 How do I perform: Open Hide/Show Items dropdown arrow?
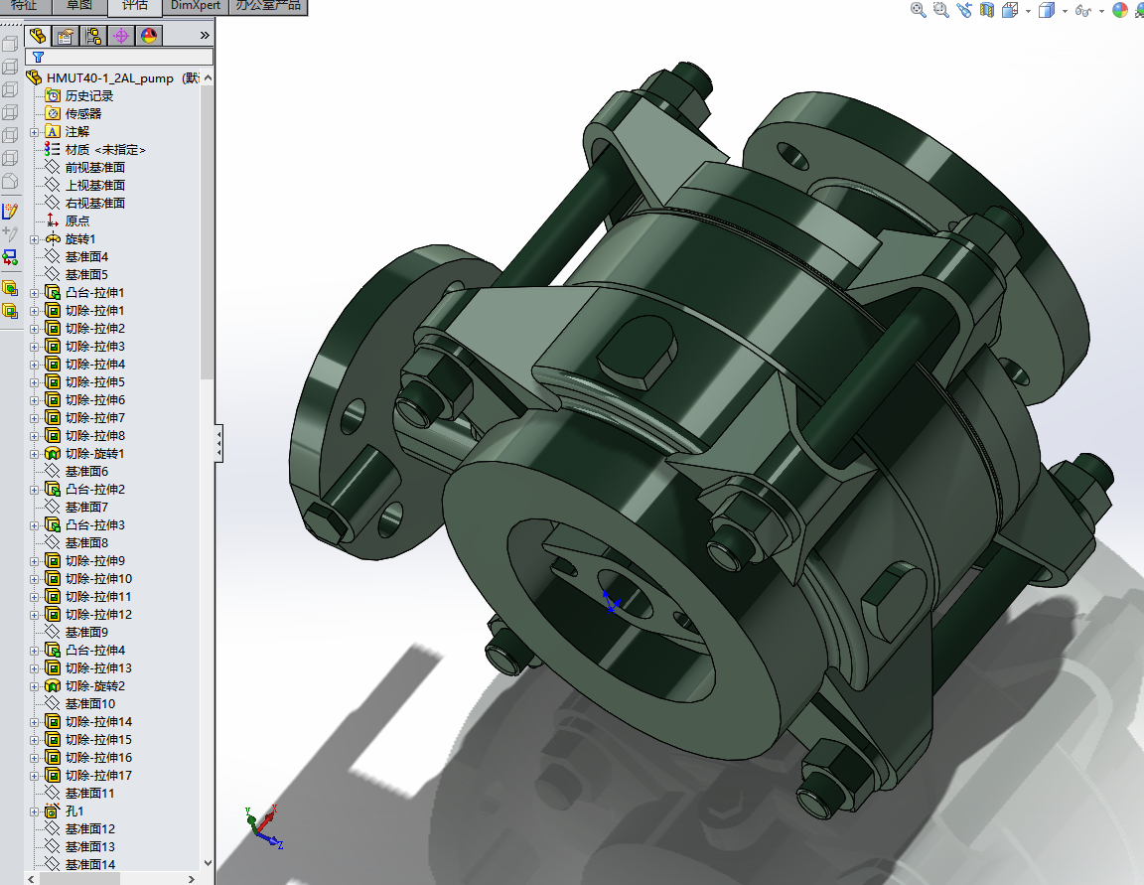[1101, 11]
